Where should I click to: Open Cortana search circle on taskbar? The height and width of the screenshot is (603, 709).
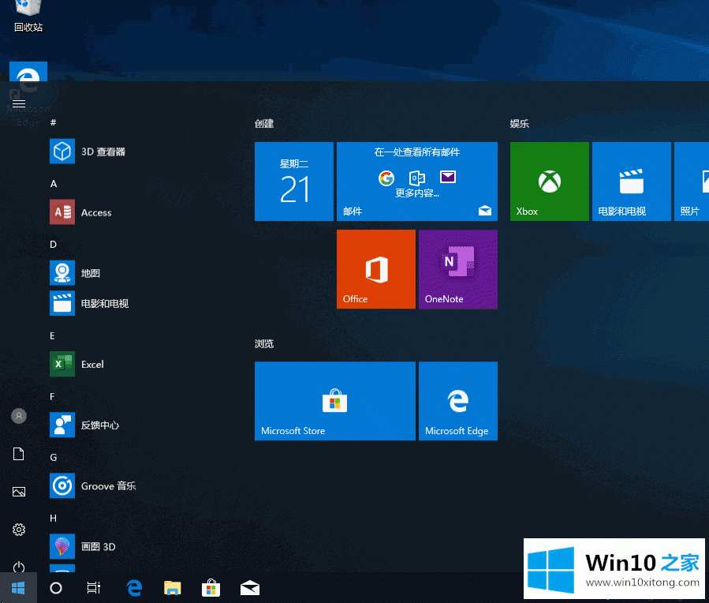pyautogui.click(x=56, y=588)
